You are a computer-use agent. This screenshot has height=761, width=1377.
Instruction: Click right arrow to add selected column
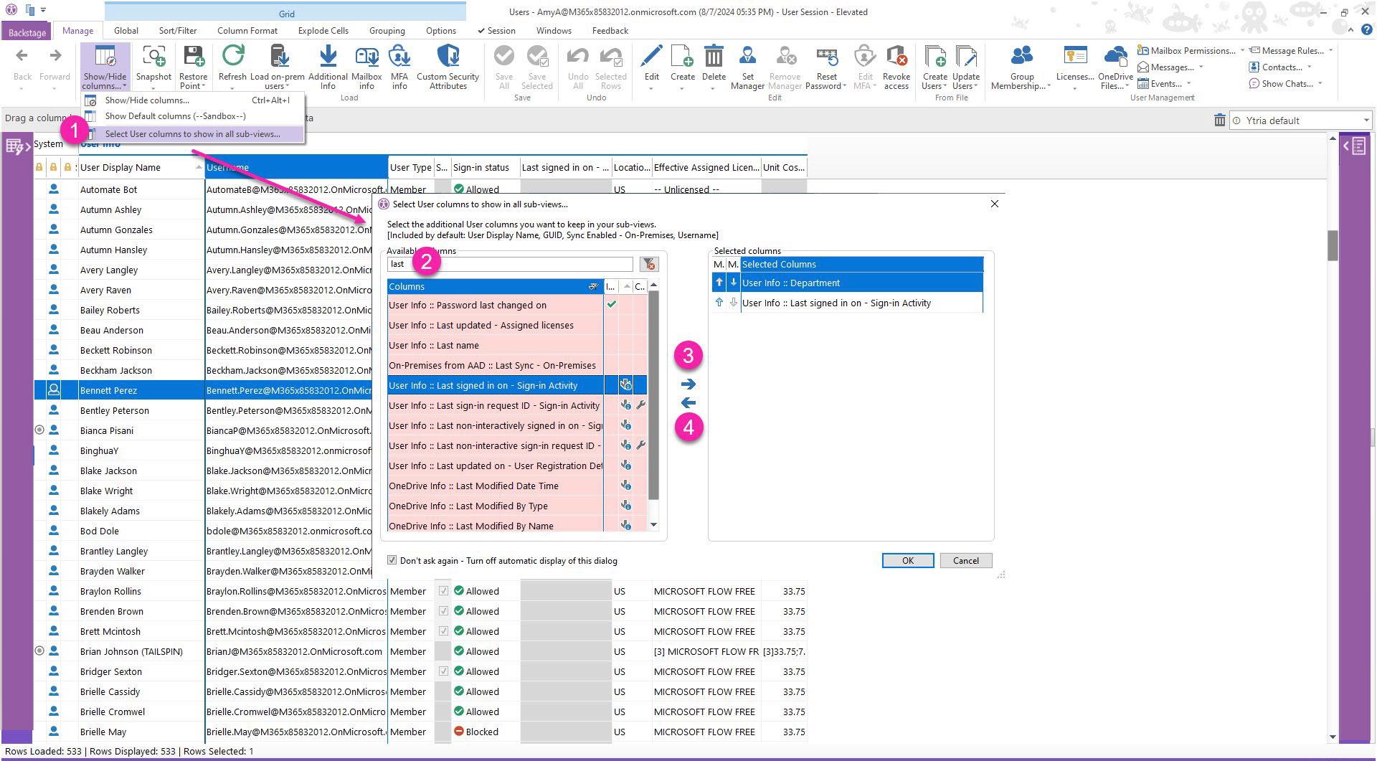coord(688,384)
